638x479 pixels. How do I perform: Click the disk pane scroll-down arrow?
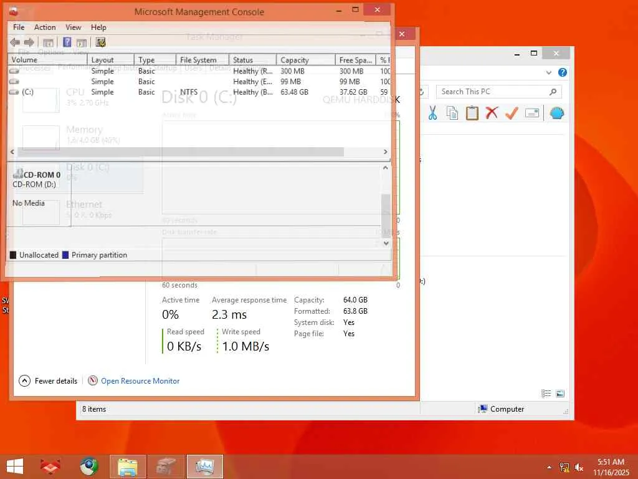tap(386, 243)
